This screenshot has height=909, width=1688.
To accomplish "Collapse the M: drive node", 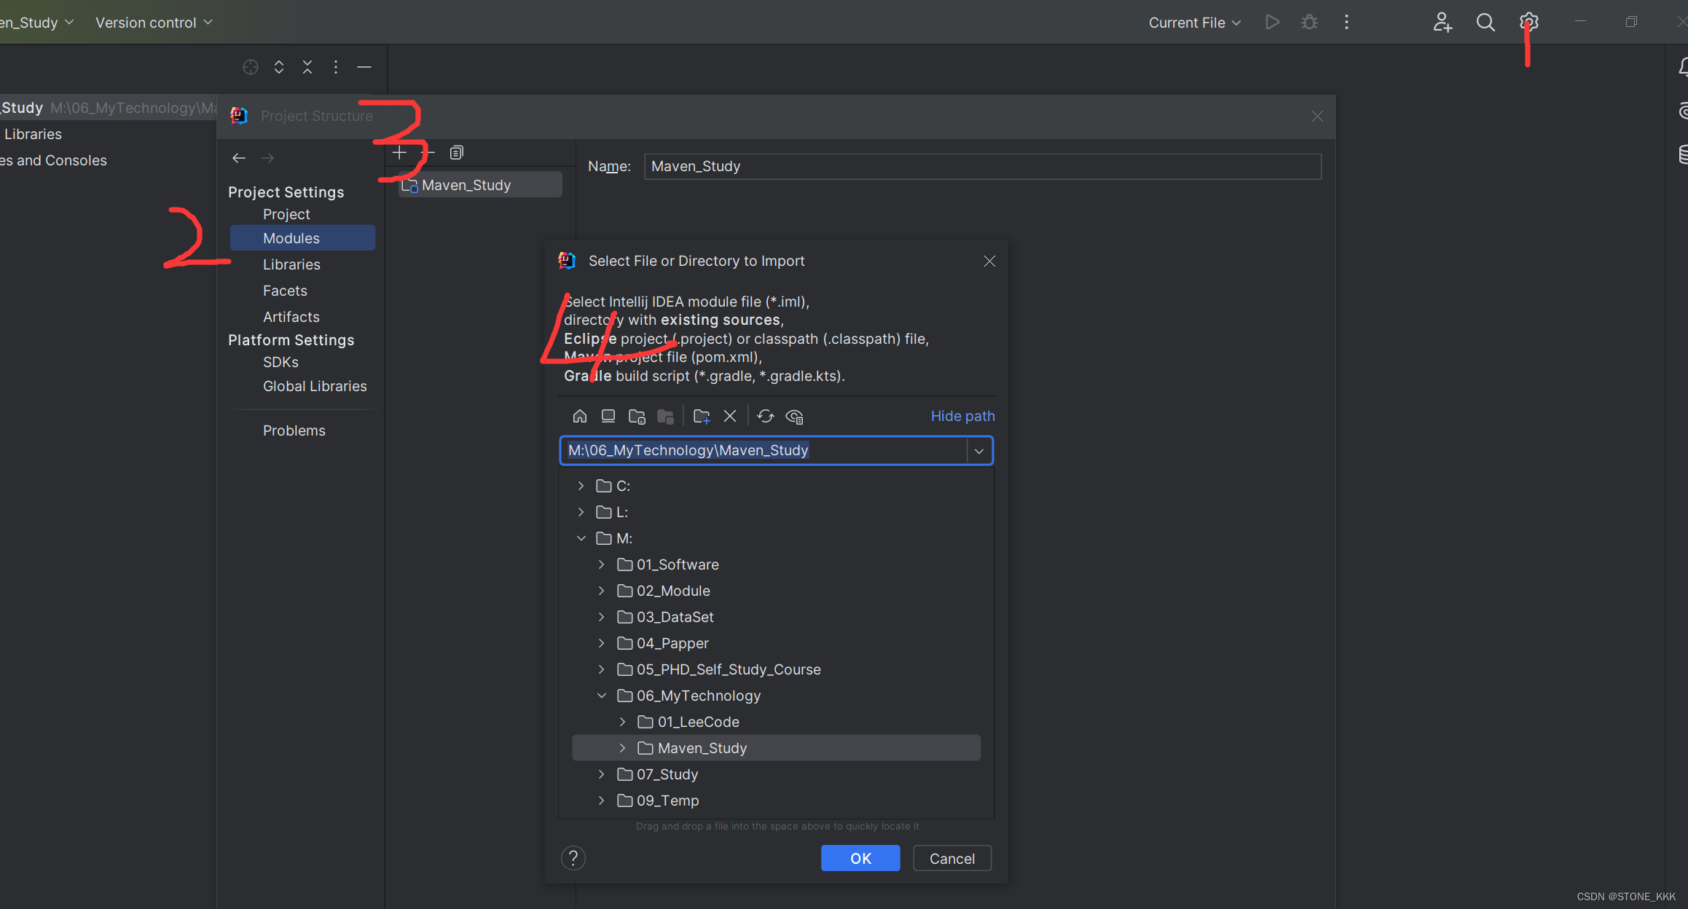I will (x=581, y=538).
